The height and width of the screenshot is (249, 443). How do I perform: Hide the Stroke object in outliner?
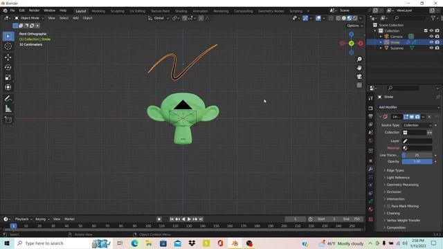click(431, 42)
